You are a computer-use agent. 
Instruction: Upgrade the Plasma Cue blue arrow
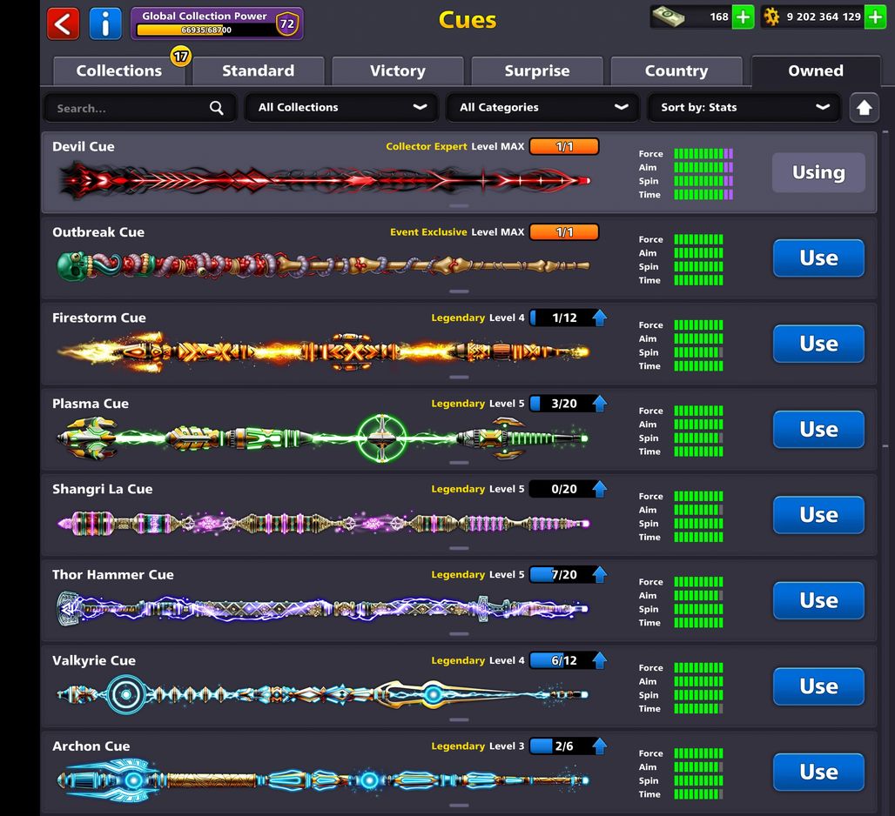coord(599,403)
